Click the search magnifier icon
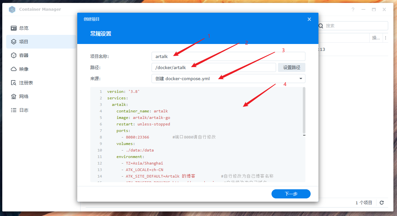Viewport: 397px width, 216px height. pyautogui.click(x=321, y=26)
